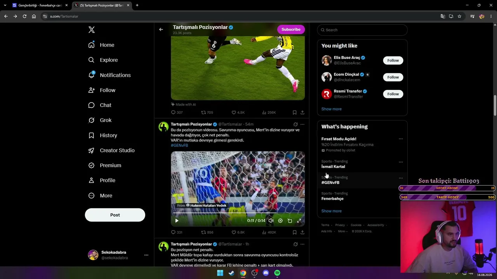Open Explore in the X sidebar
497x279 pixels.
103,60
